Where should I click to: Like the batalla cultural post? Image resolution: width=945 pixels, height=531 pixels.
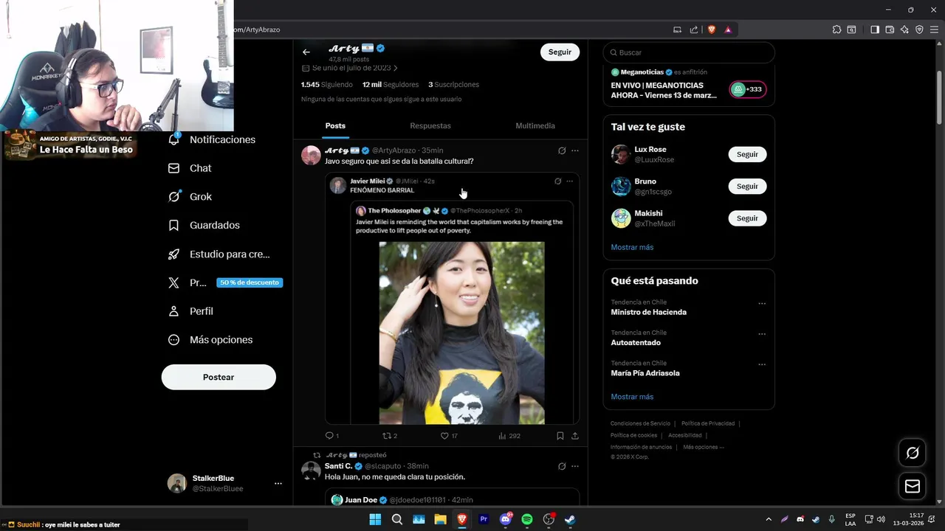[x=450, y=436]
